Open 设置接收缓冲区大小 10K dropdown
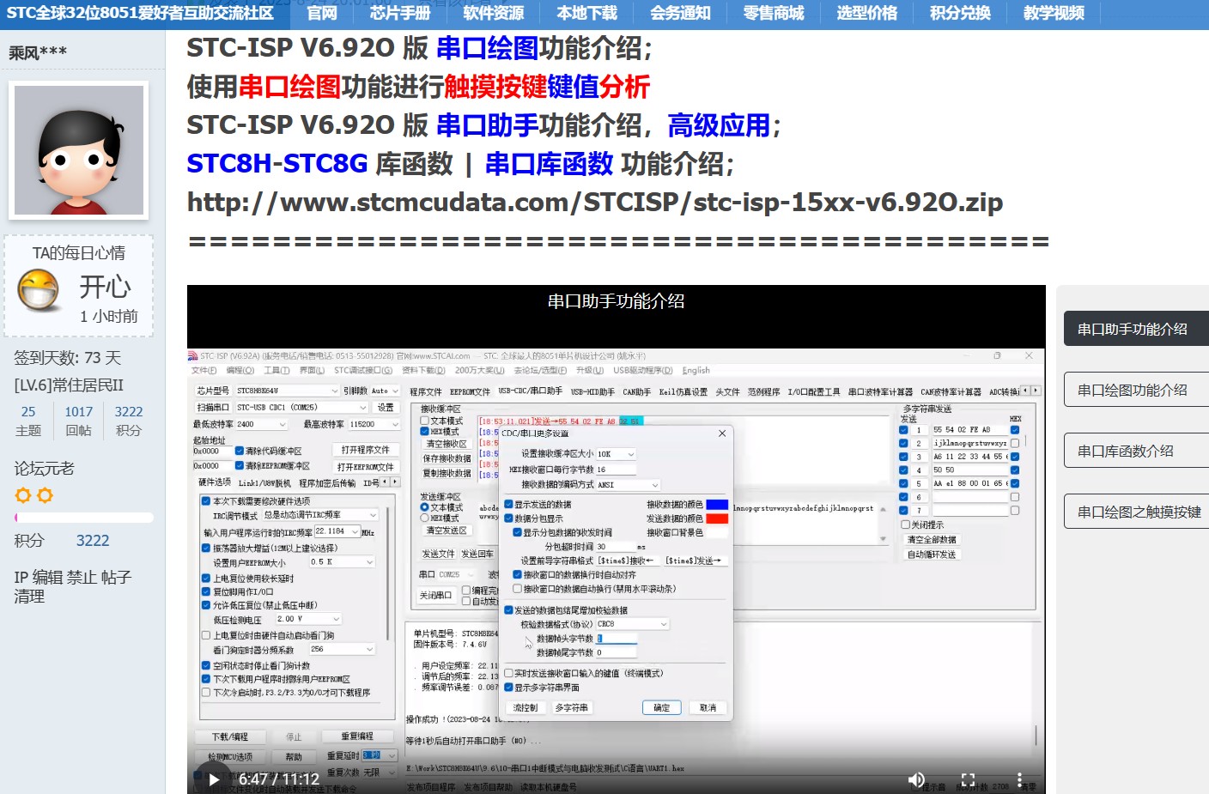The image size is (1209, 794). pyautogui.click(x=617, y=454)
